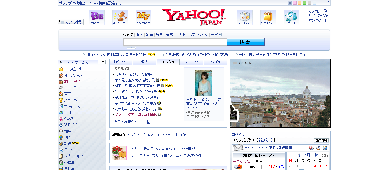Click the グルメ fork-and-knife icon
Screen dimensions: 388x170
[x=61, y=150]
